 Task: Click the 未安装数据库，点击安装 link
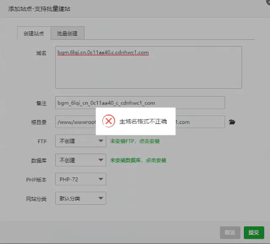[138, 160]
